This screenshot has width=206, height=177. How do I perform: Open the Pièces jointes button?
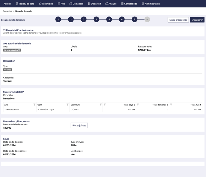click(x=79, y=125)
